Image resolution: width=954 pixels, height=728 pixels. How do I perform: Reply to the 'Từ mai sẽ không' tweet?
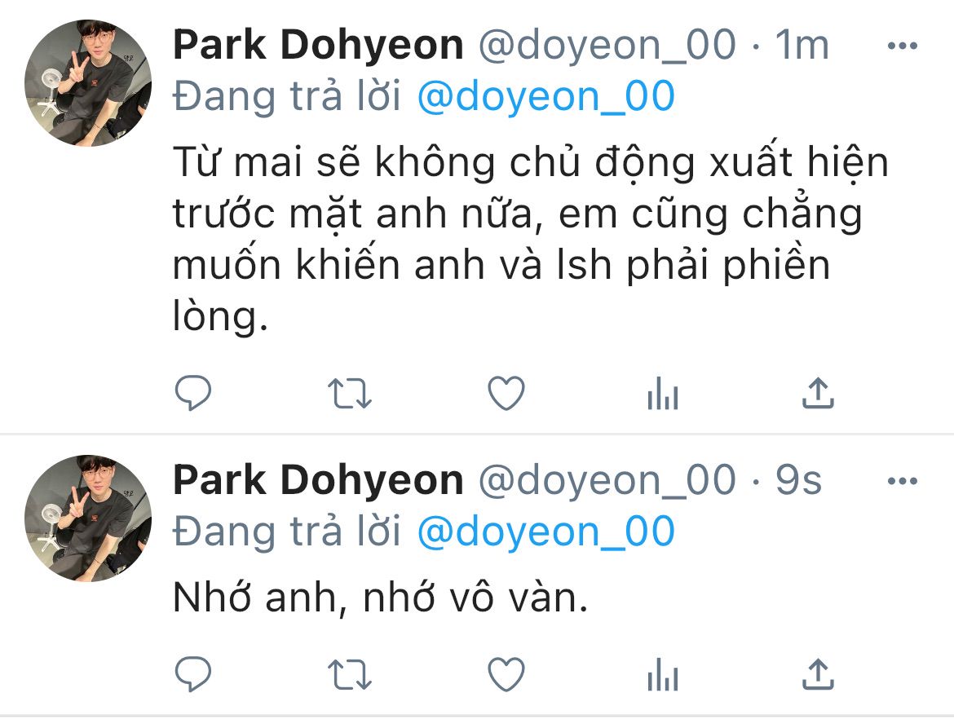(x=193, y=392)
